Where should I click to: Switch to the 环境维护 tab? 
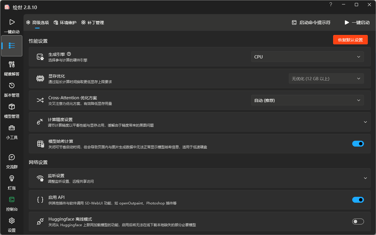[x=65, y=22]
